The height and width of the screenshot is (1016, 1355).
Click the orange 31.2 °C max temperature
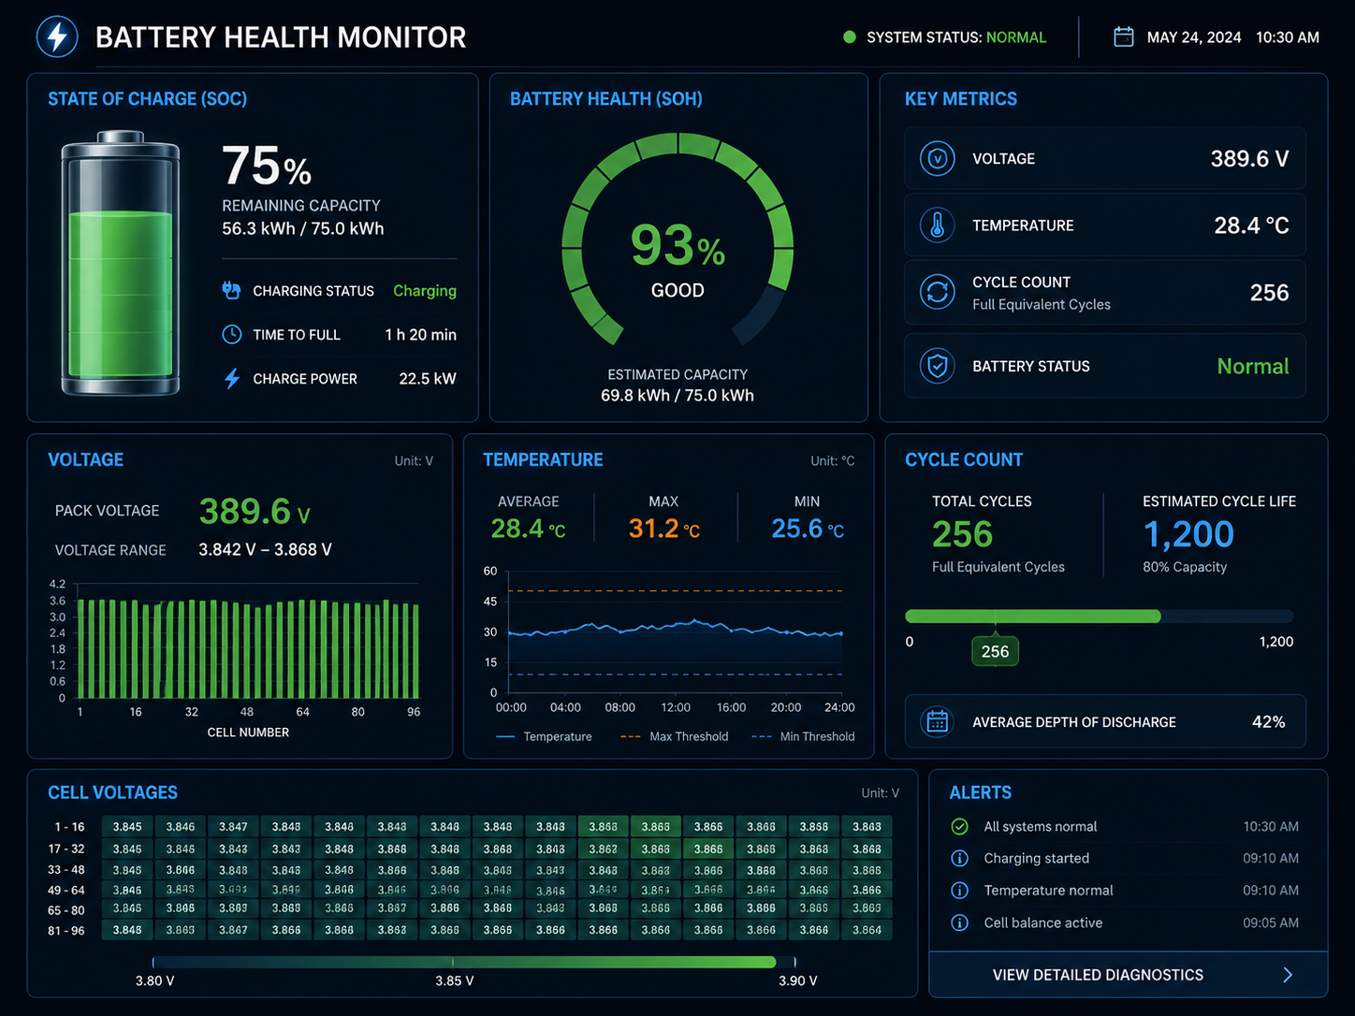tap(664, 530)
